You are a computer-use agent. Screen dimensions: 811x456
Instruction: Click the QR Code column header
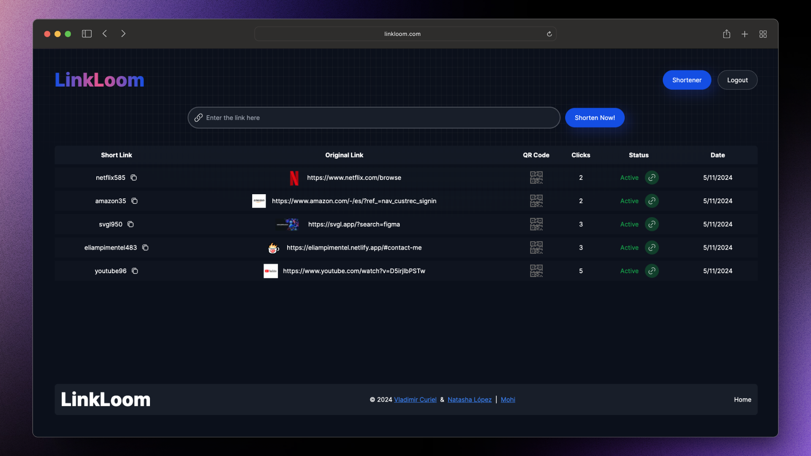click(x=536, y=155)
